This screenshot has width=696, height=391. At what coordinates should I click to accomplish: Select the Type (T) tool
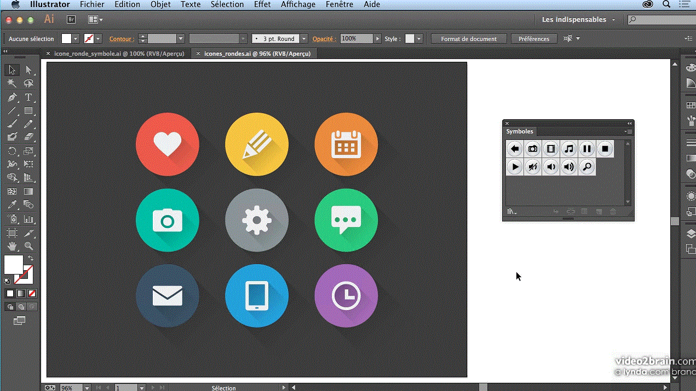click(x=28, y=97)
